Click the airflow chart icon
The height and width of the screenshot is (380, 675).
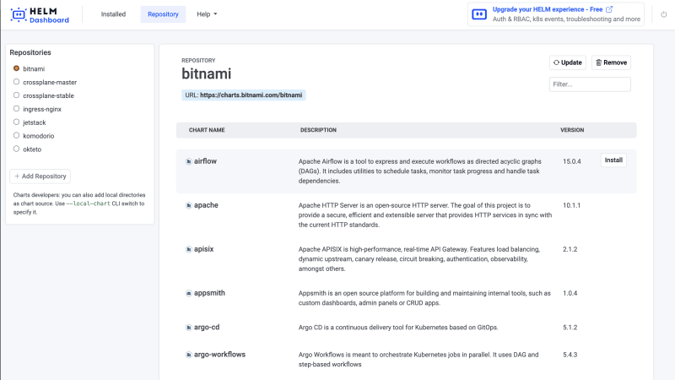coord(188,161)
